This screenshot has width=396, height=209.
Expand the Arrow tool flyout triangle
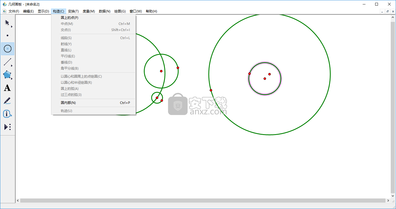12,27
